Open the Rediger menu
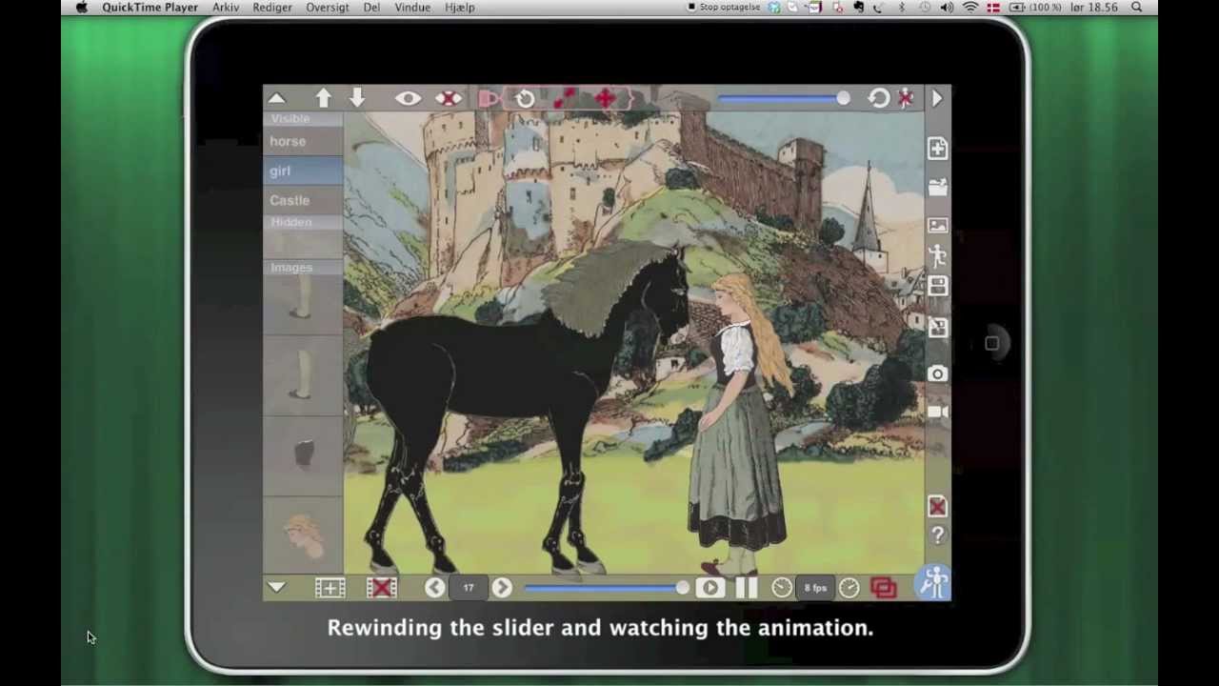 point(272,7)
